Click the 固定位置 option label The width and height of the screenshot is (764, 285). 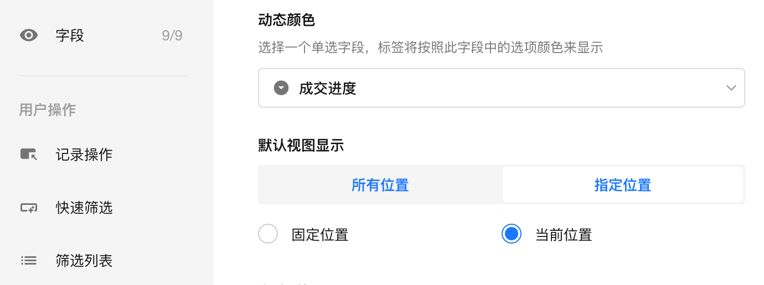(320, 235)
